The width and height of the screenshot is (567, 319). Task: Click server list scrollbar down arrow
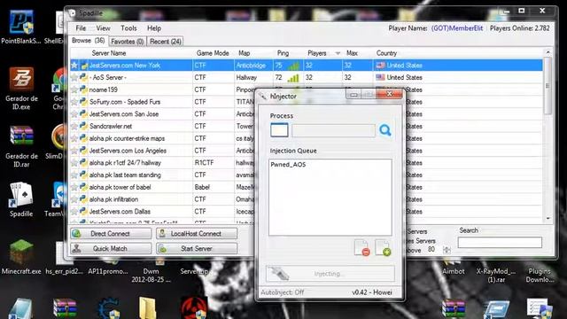click(x=548, y=219)
